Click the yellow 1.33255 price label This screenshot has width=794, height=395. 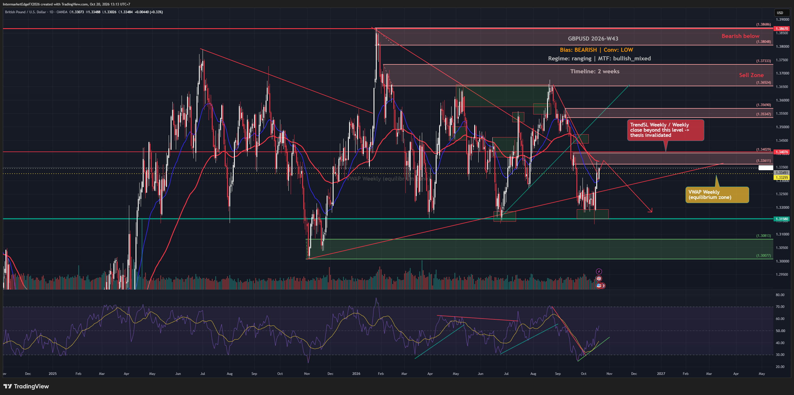(782, 178)
